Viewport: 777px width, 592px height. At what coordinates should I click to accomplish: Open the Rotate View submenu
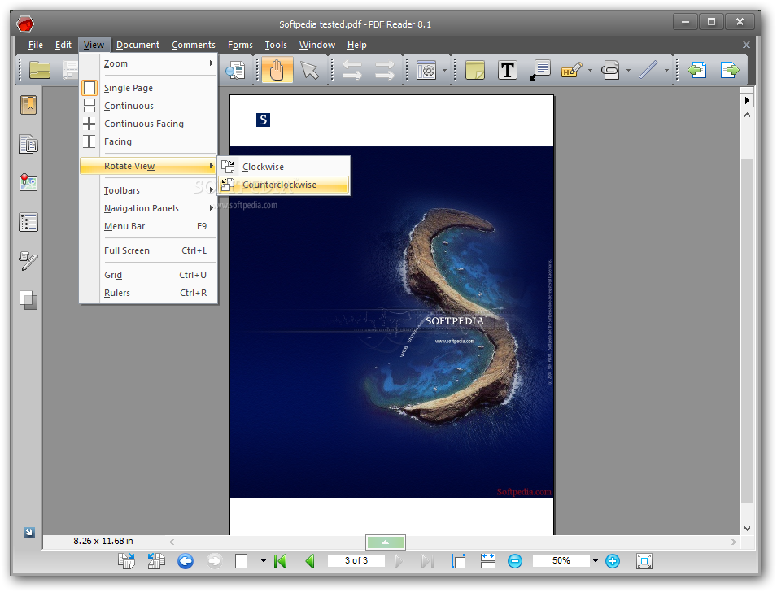coord(149,166)
